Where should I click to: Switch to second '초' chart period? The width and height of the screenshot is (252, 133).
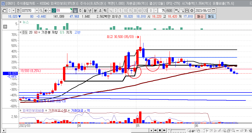point(100,11)
